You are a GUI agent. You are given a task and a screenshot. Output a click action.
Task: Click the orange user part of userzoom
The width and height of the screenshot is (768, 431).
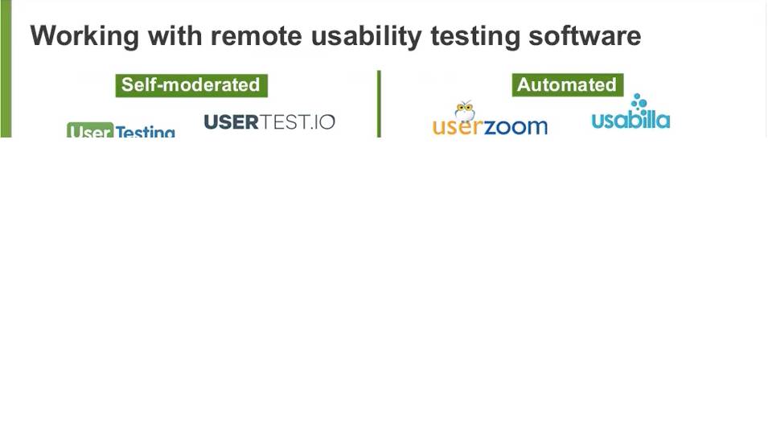(x=458, y=127)
